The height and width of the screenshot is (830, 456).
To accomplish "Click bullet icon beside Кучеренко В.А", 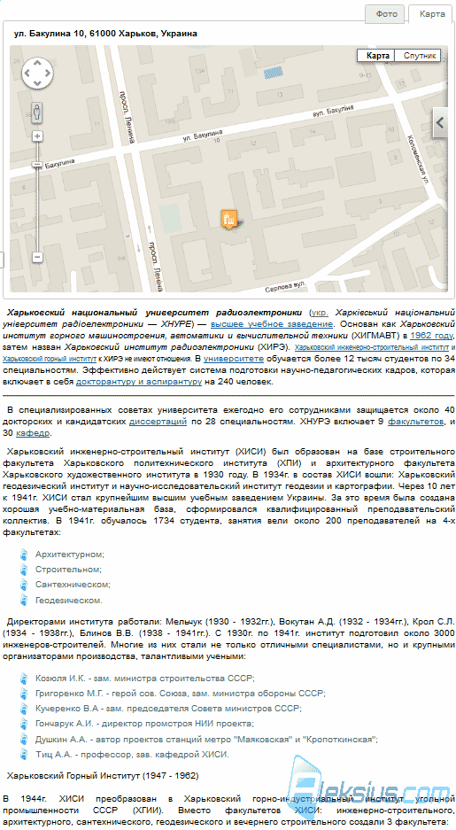I will (24, 709).
